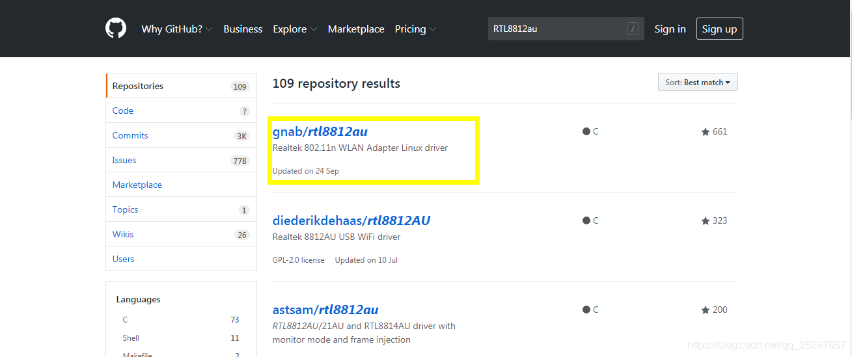Image resolution: width=852 pixels, height=357 pixels.
Task: Filter by Shell language in Languages list
Action: pyautogui.click(x=181, y=337)
